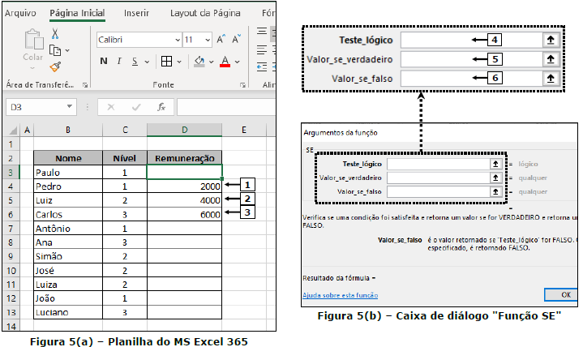Click the Valor_se_verdadeiro input field in dialog
Screen dimensions: 583x347
tap(439, 178)
